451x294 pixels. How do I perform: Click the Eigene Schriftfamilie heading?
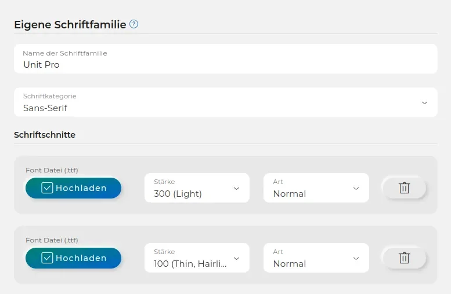click(70, 25)
